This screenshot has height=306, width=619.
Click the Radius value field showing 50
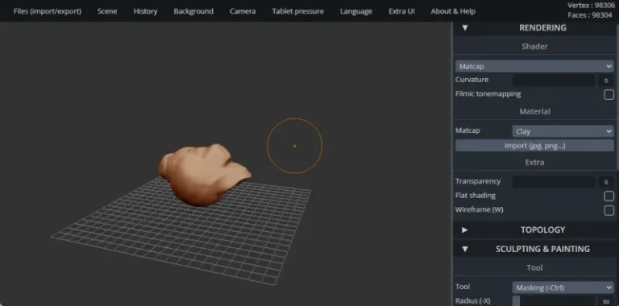point(606,301)
